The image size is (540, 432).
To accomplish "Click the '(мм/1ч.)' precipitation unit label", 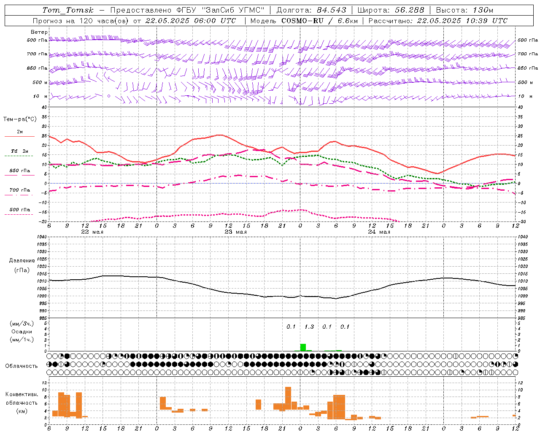I will (22, 340).
